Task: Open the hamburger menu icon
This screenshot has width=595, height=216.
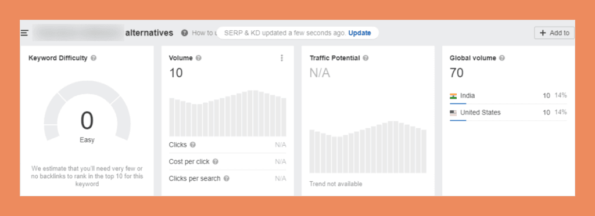Action: point(24,33)
